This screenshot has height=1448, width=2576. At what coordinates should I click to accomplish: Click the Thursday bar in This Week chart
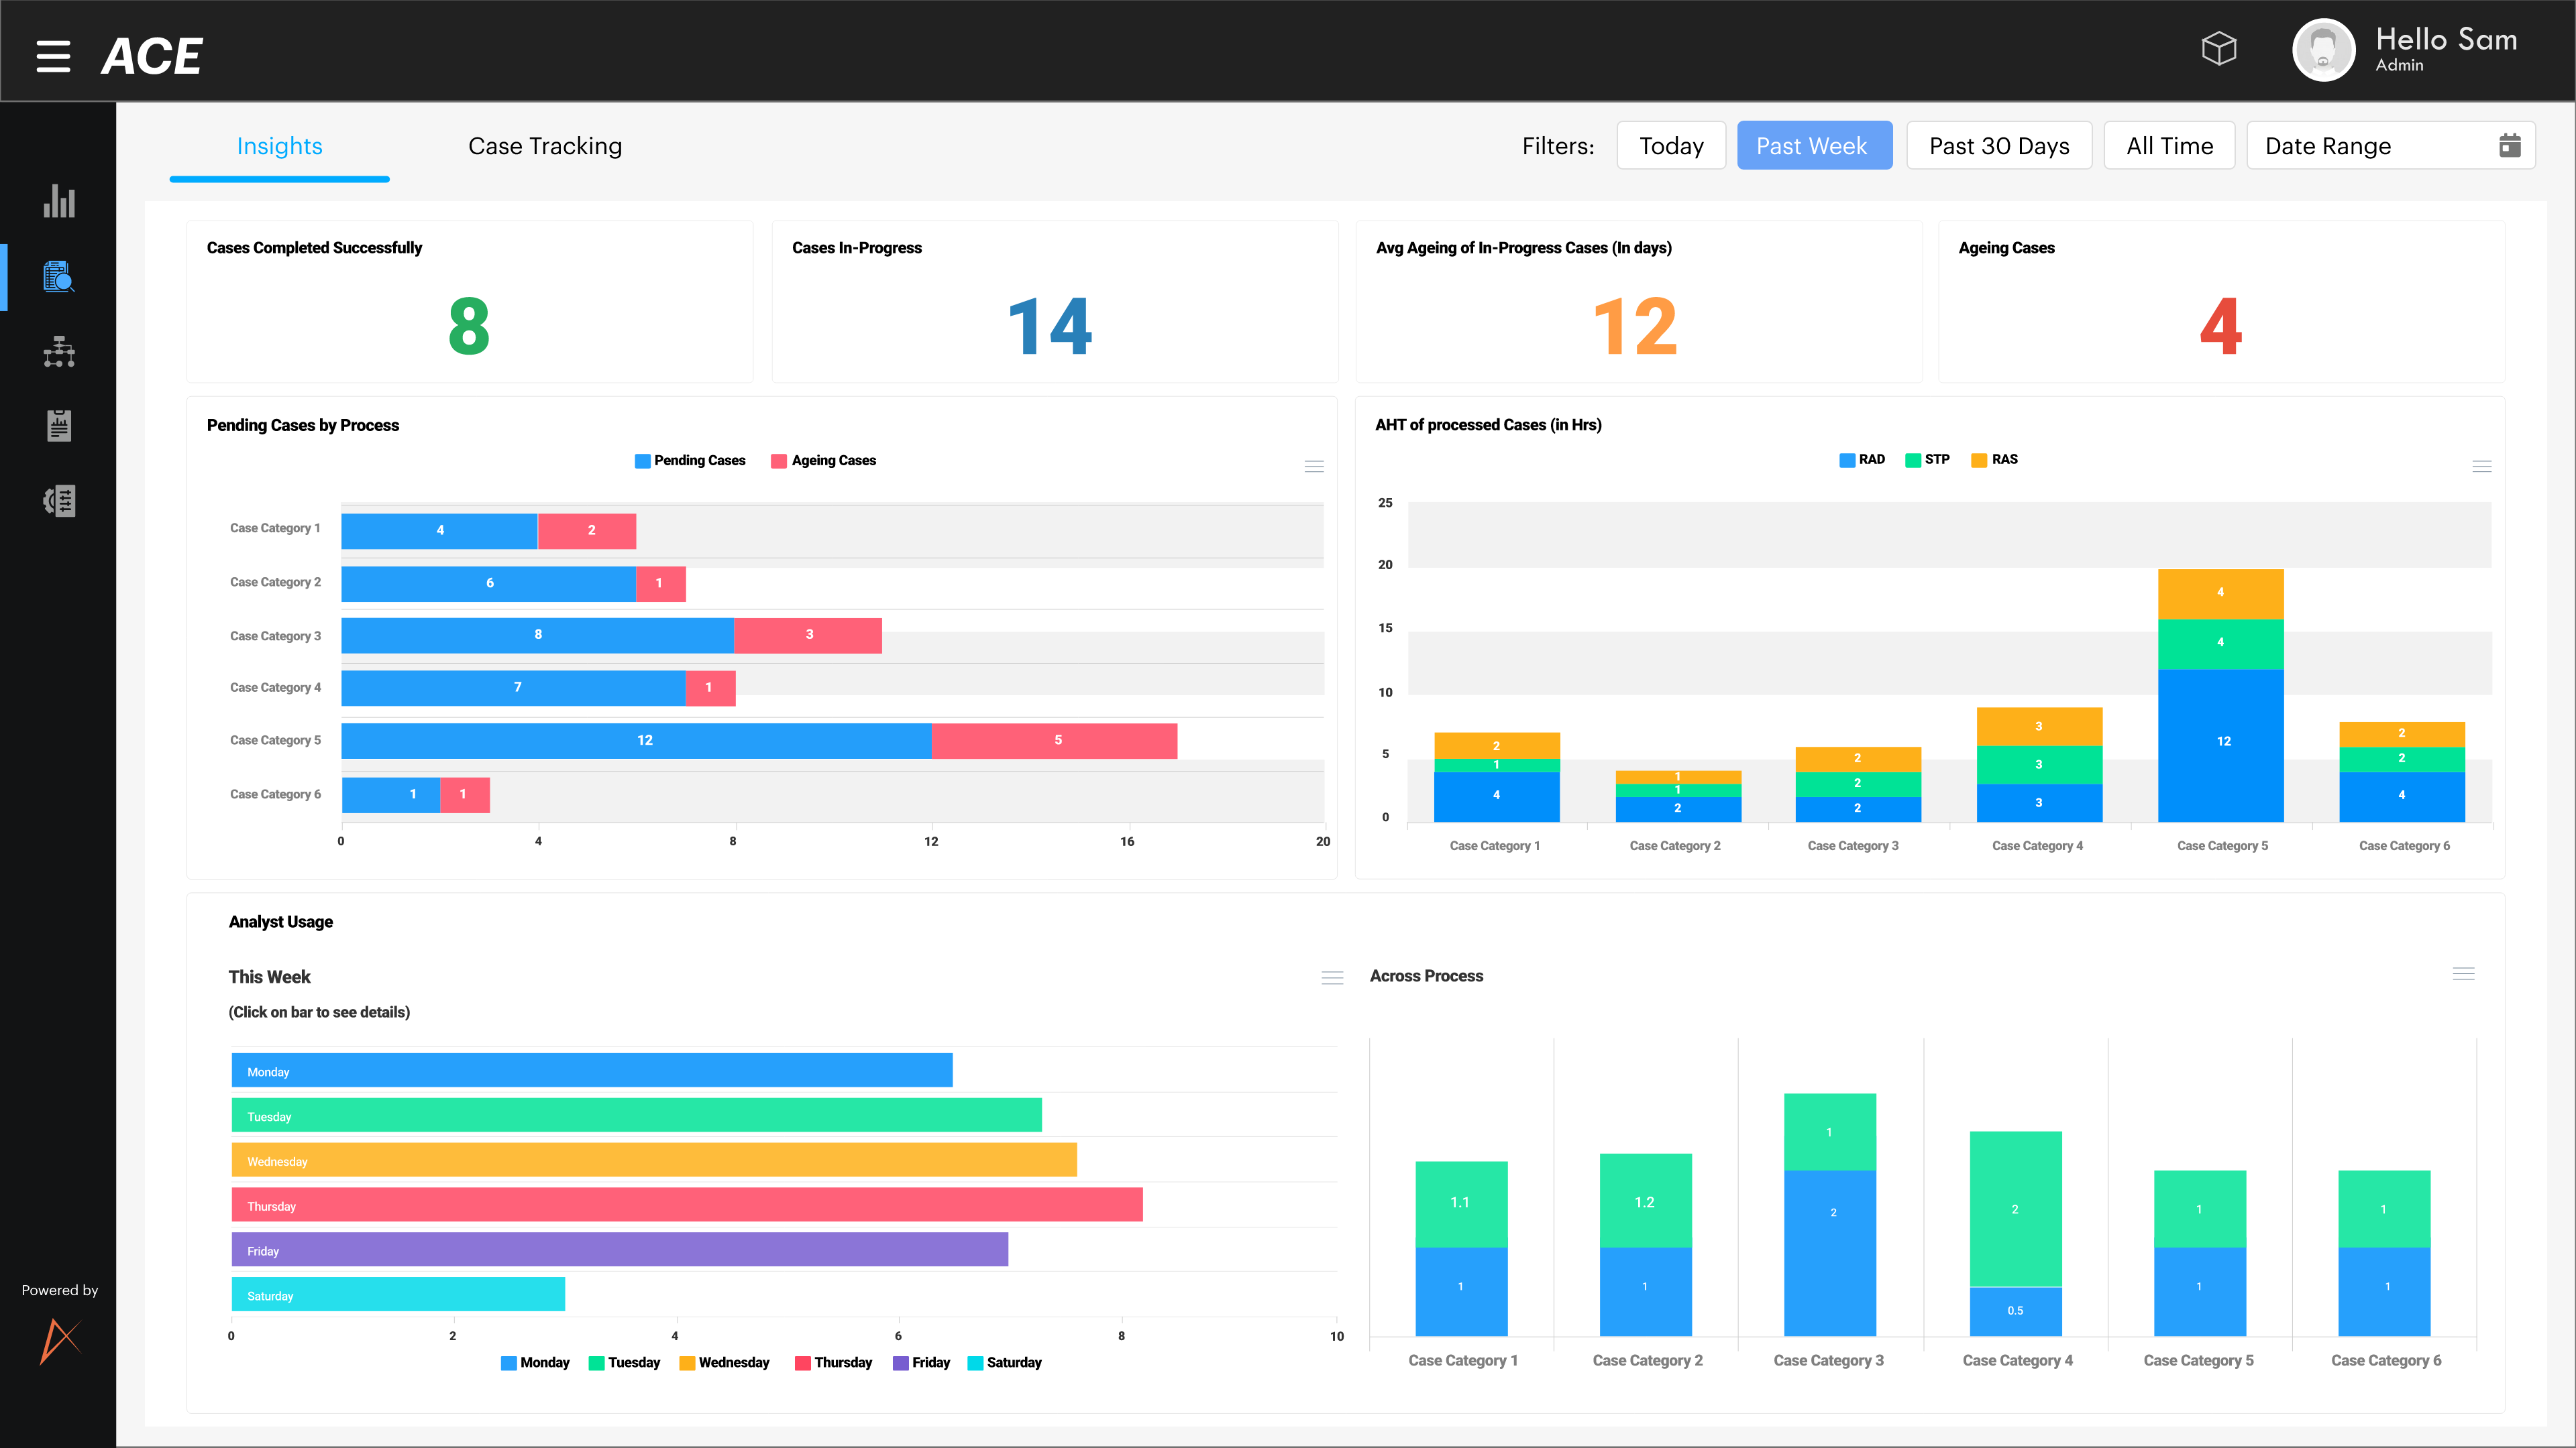(x=686, y=1205)
